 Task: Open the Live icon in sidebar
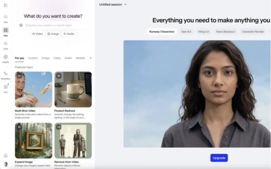coord(5,88)
